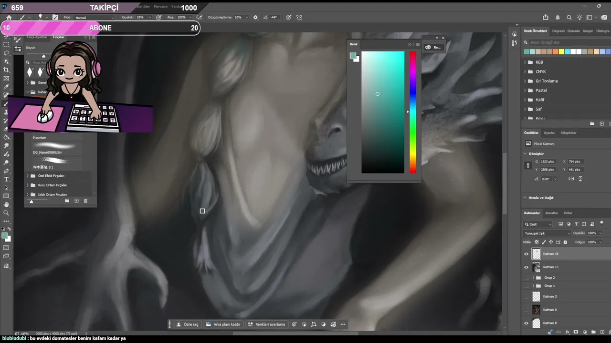
Task: Open the Yumuşak Işık blend mode dropdown
Action: click(x=547, y=233)
